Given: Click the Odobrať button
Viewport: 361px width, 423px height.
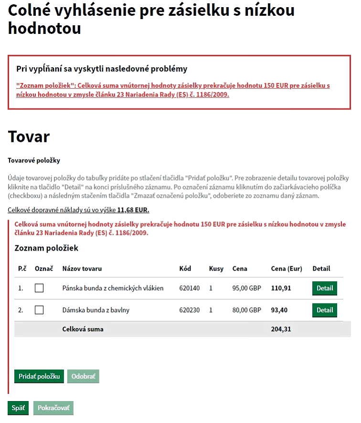Looking at the screenshot, I should point(84,376).
